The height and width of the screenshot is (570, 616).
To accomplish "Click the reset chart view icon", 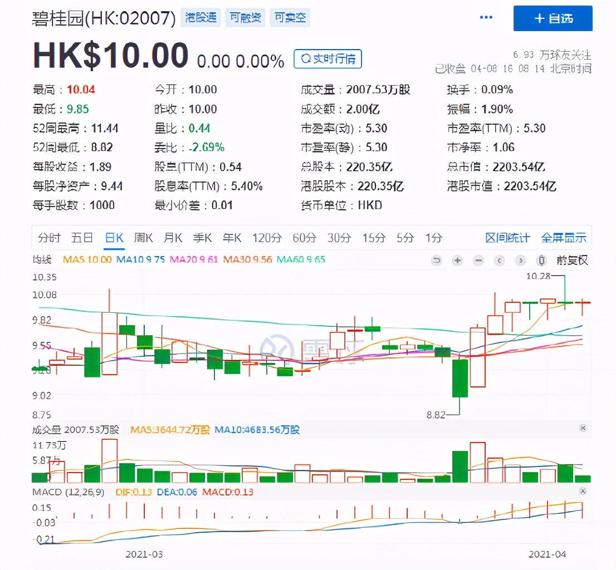I will pos(436,261).
